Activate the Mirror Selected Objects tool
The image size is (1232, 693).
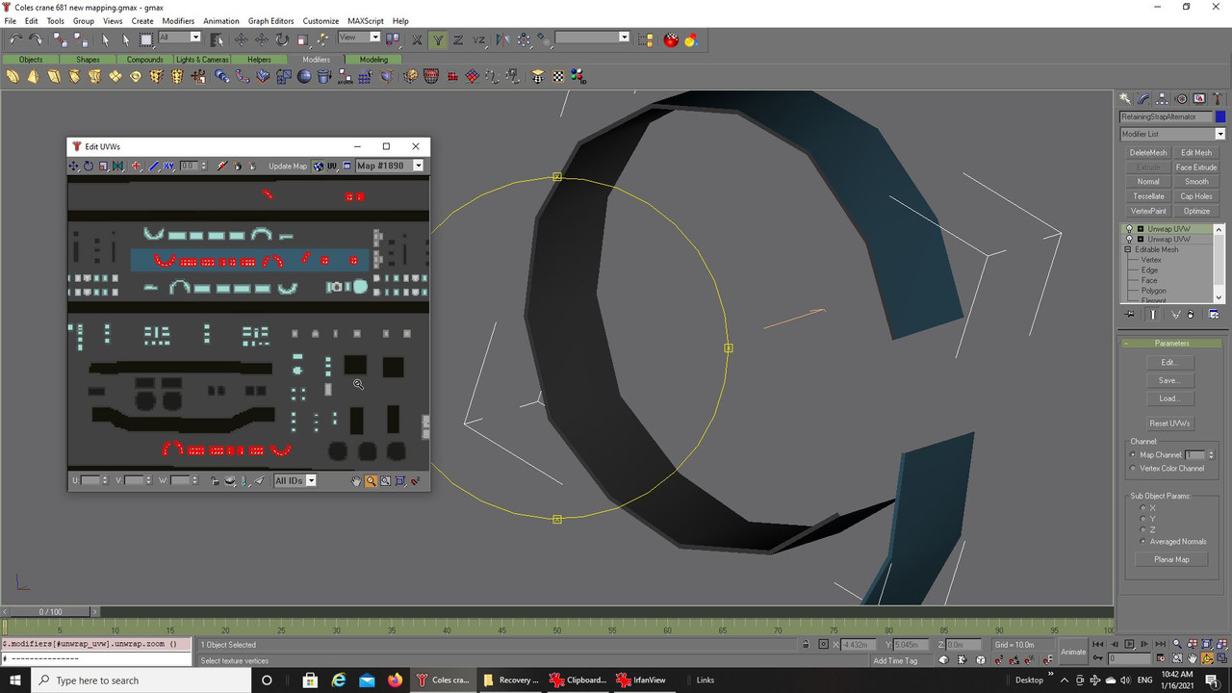pos(502,38)
